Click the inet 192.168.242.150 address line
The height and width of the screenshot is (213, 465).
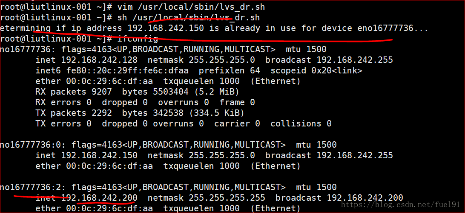[214, 155]
